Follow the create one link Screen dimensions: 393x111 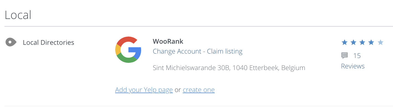click(199, 90)
